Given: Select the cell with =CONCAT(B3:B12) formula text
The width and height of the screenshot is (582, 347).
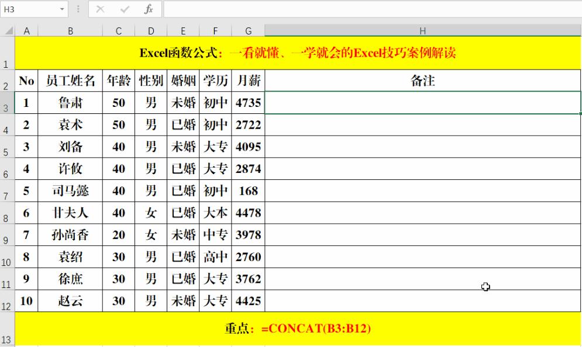Looking at the screenshot, I should point(292,329).
